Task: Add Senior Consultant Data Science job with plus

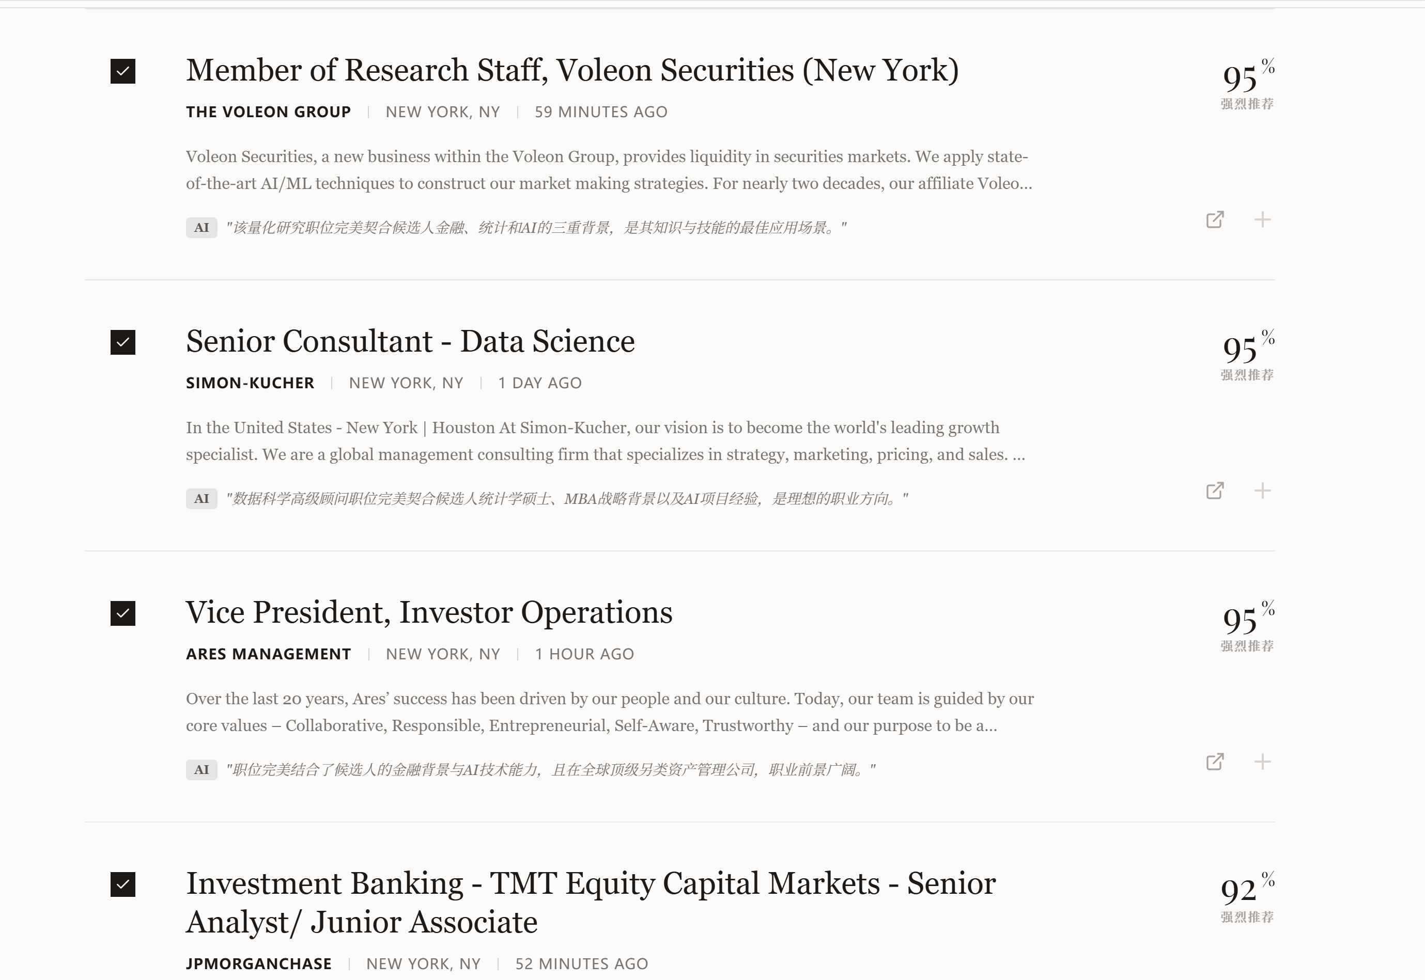Action: (1262, 491)
